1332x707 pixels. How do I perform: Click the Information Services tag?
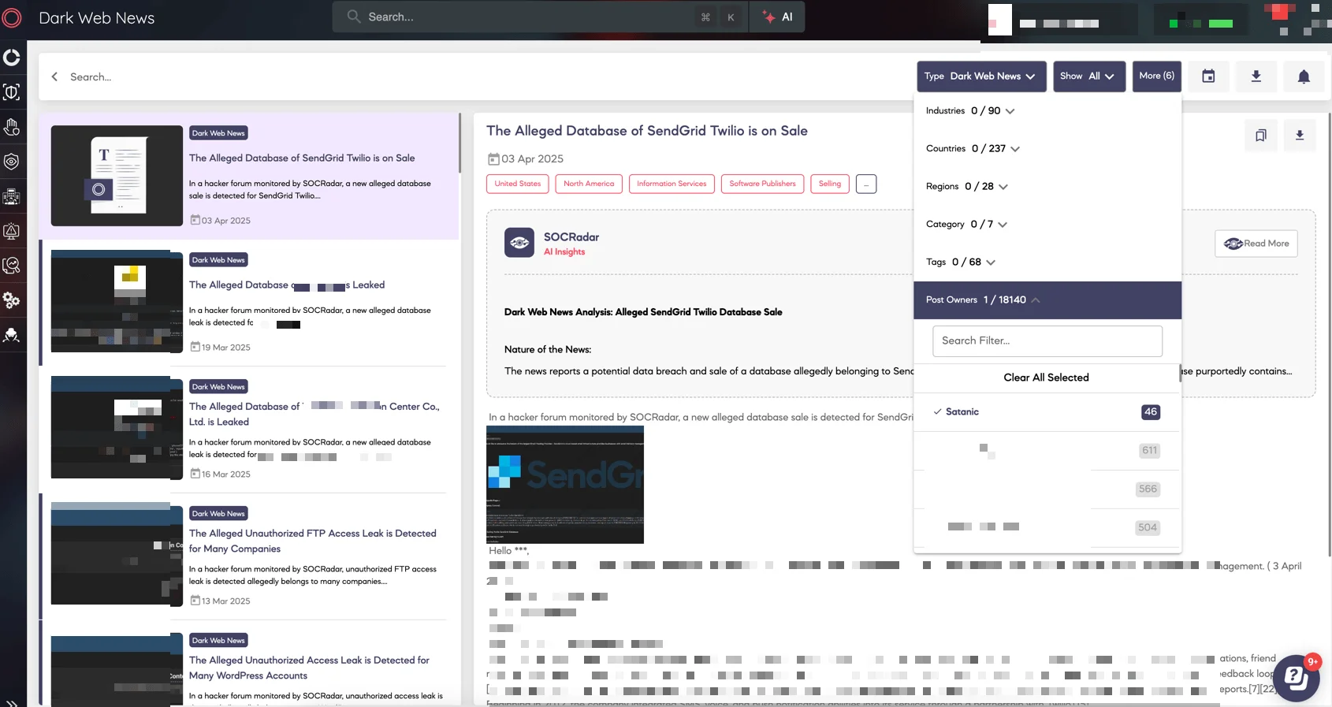click(x=672, y=184)
